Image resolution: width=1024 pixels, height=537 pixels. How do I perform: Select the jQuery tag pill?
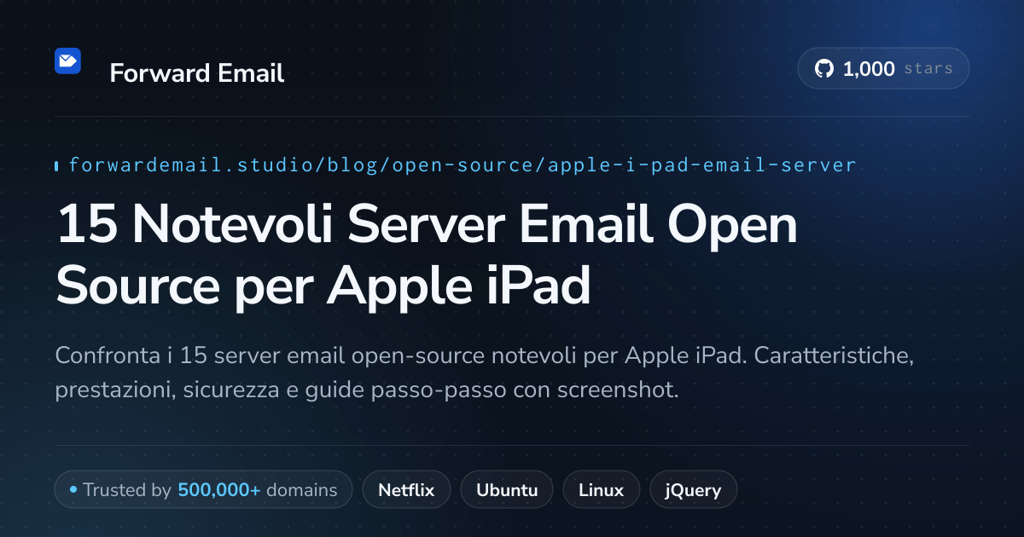coord(694,490)
